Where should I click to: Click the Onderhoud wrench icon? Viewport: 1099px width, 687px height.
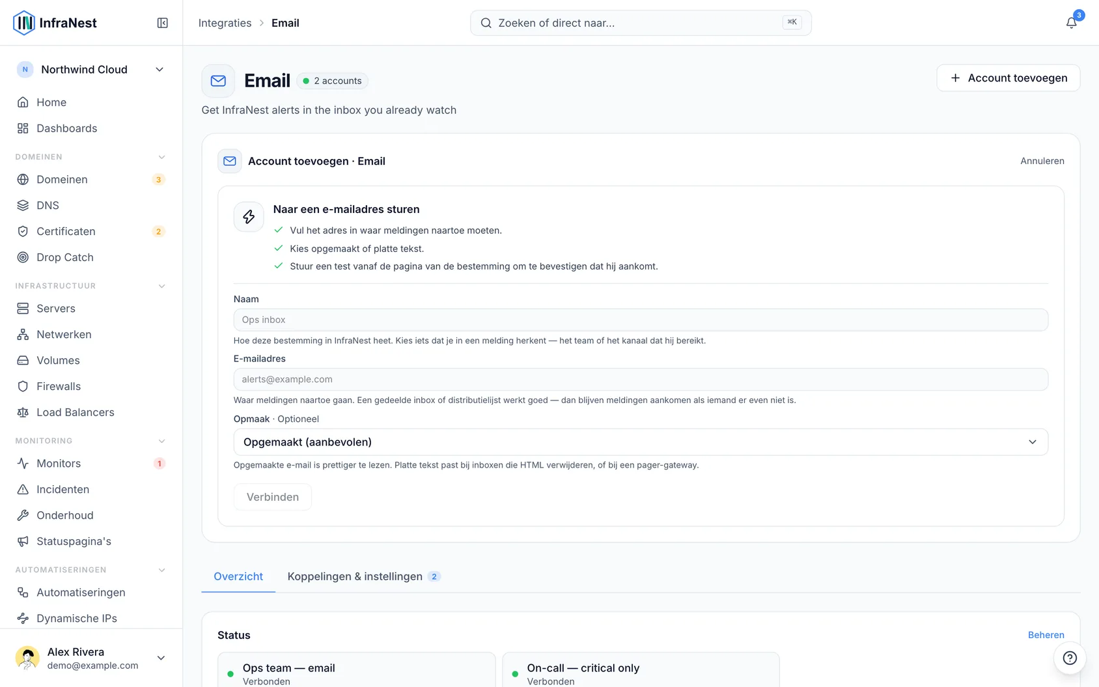[23, 515]
